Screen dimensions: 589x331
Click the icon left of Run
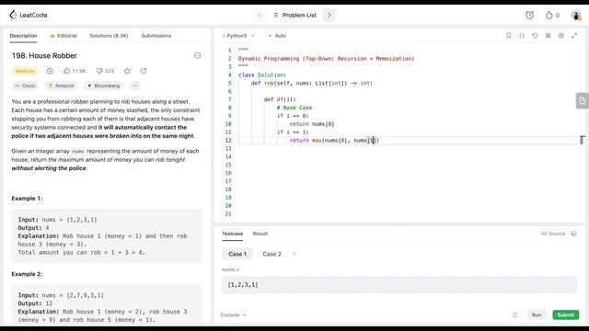(x=515, y=314)
